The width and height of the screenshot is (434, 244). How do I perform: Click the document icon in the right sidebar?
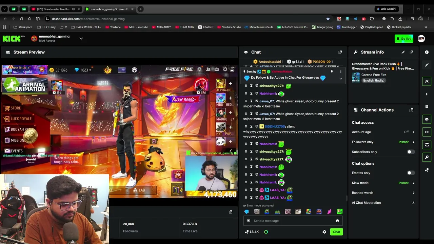(427, 107)
